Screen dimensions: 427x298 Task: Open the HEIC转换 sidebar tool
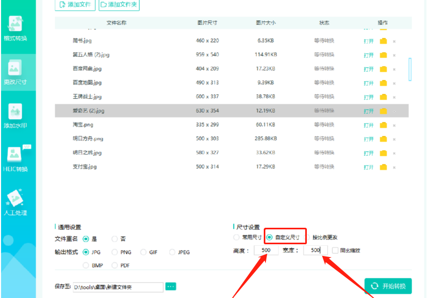15,159
